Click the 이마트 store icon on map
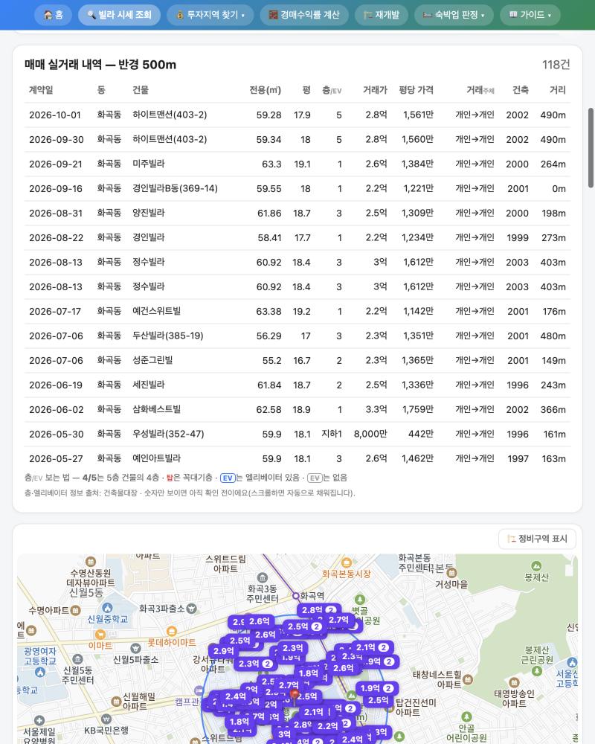Viewport: 595px width, 744px height. tap(100, 635)
